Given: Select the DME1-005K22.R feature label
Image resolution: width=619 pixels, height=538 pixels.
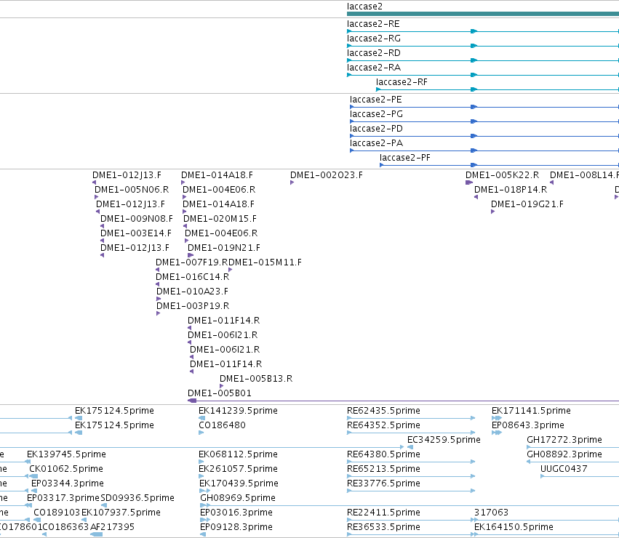Looking at the screenshot, I should coord(502,175).
